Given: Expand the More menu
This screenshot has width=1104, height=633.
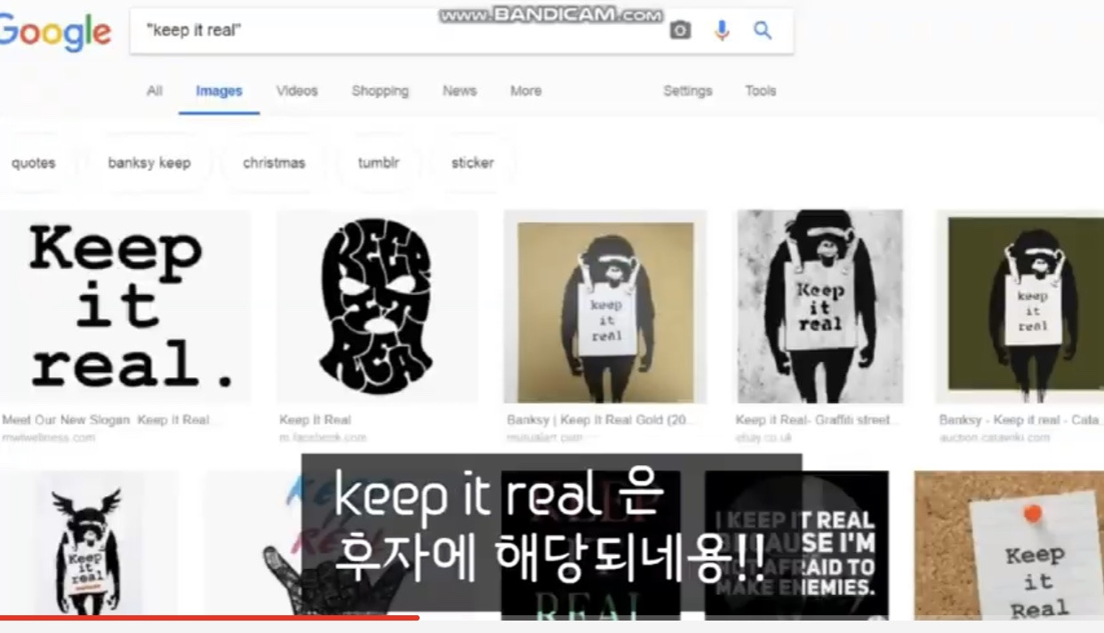Looking at the screenshot, I should 525,91.
